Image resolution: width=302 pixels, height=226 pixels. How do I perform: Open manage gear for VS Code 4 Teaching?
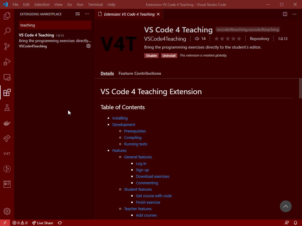point(88,46)
